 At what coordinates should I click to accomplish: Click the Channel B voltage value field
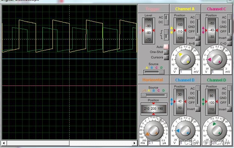pyautogui.click(x=185, y=143)
